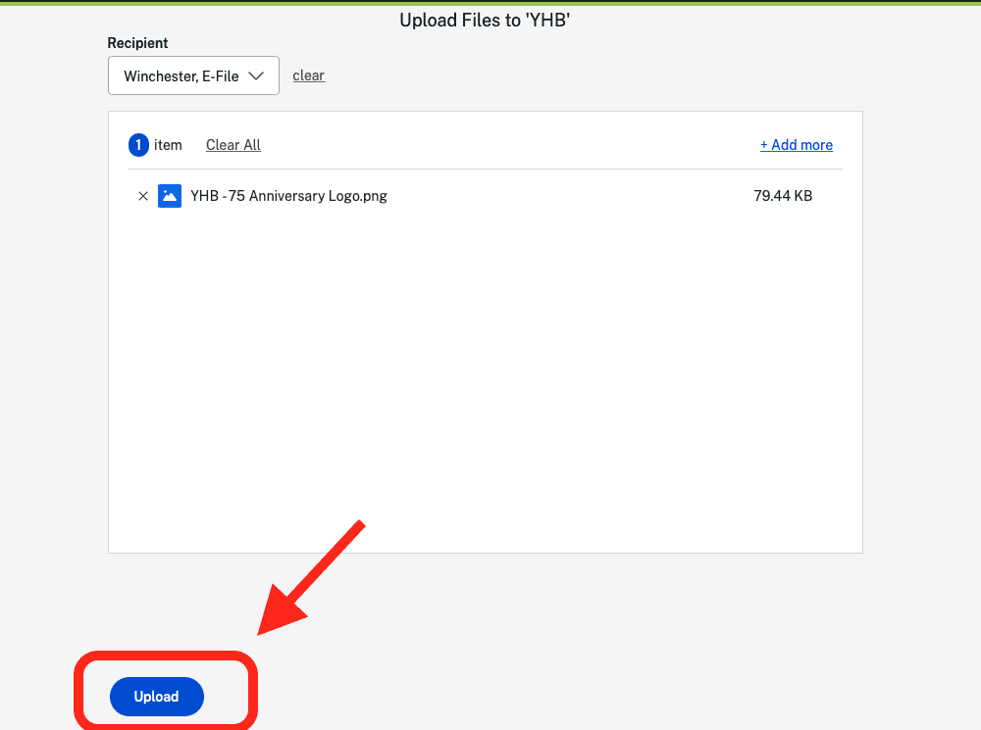Click the Clear All link

(x=233, y=145)
